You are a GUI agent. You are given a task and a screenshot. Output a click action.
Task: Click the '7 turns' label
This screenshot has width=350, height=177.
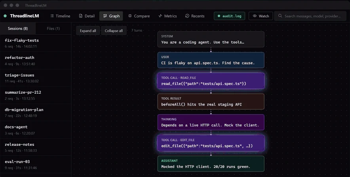point(137,30)
